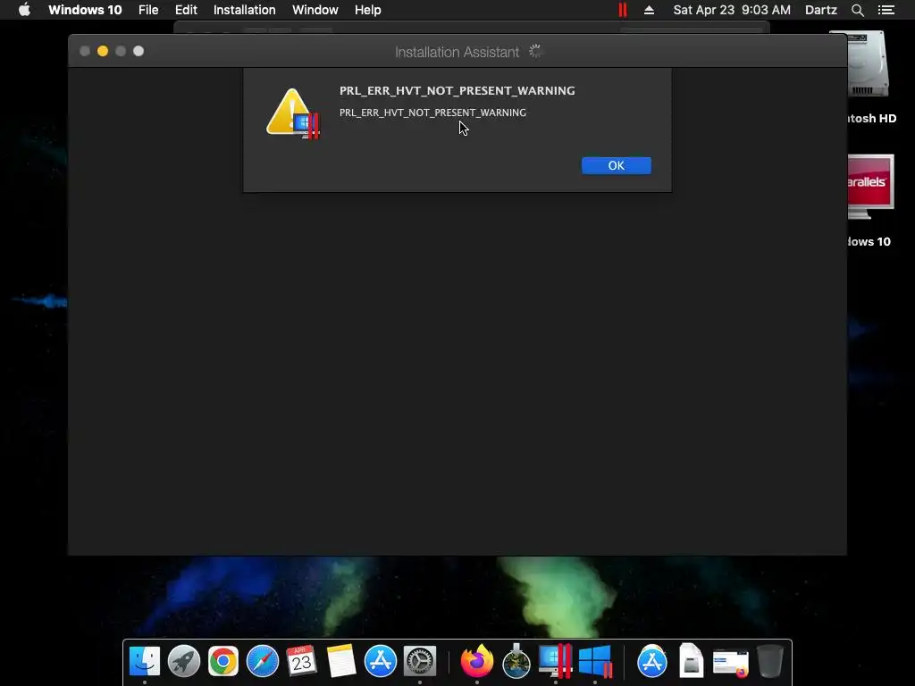Open the minimized Firefox window in Dock
This screenshot has height=686, width=915.
coord(731,664)
